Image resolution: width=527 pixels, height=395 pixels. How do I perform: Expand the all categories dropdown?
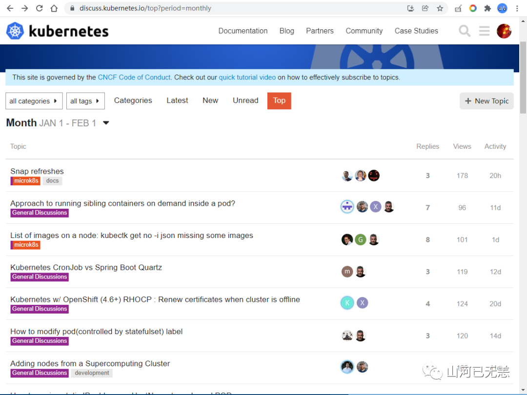coord(34,101)
